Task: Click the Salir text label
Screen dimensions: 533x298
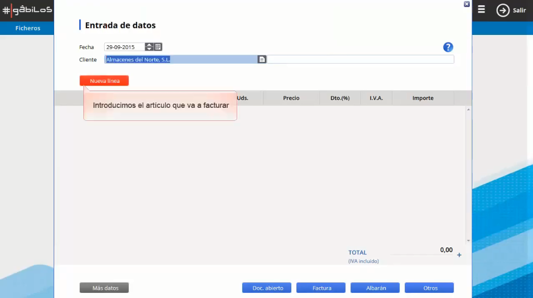Action: tap(519, 10)
